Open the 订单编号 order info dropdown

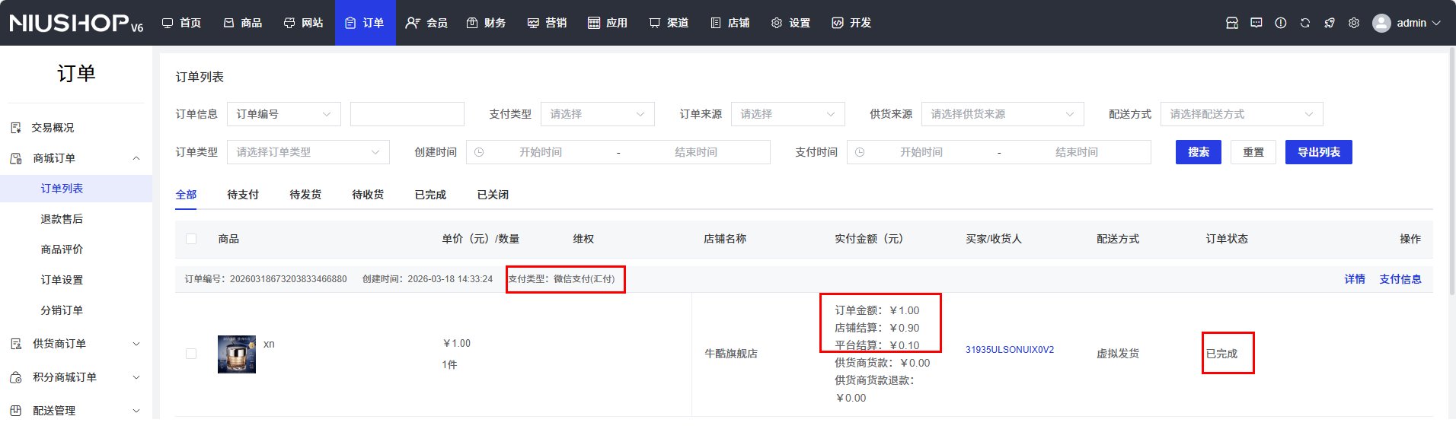[x=283, y=114]
